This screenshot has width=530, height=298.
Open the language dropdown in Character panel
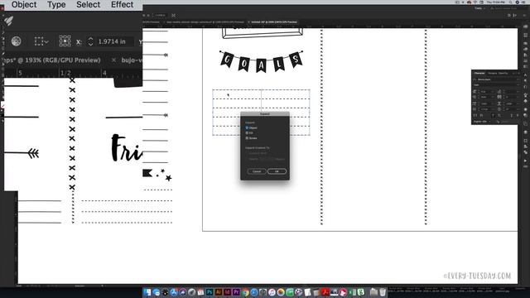point(482,122)
